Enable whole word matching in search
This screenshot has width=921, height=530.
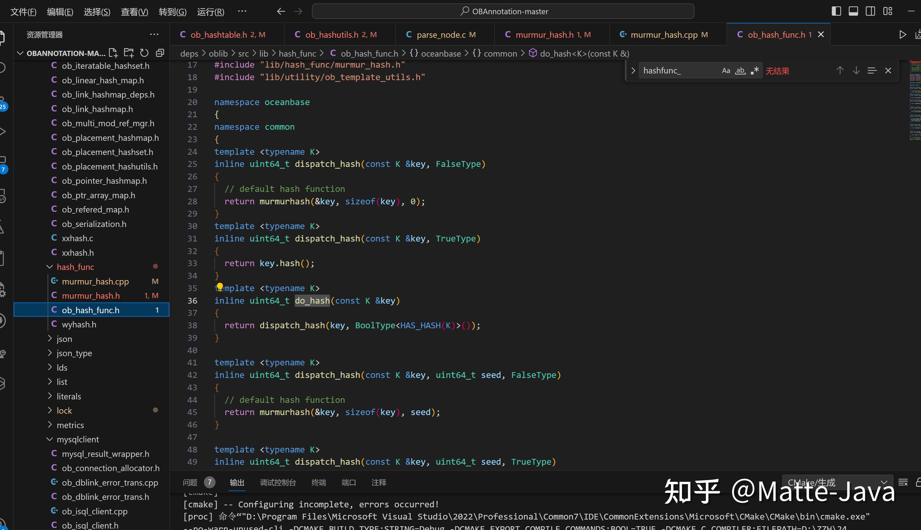tap(740, 71)
